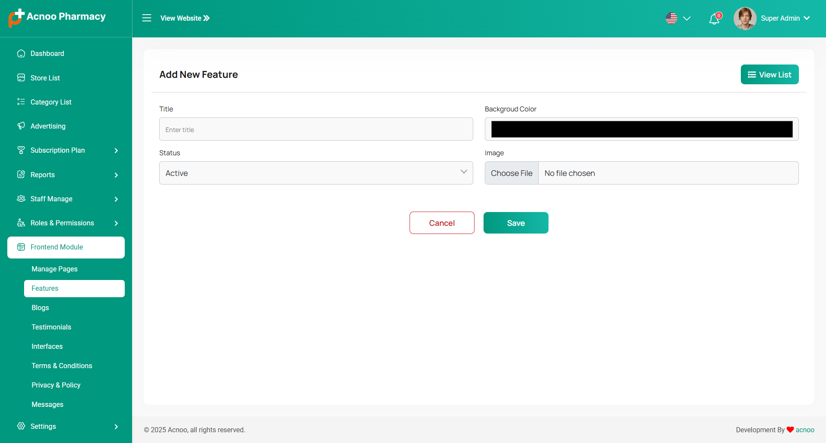Click the Super Admin avatar picture
The image size is (826, 443).
[745, 18]
